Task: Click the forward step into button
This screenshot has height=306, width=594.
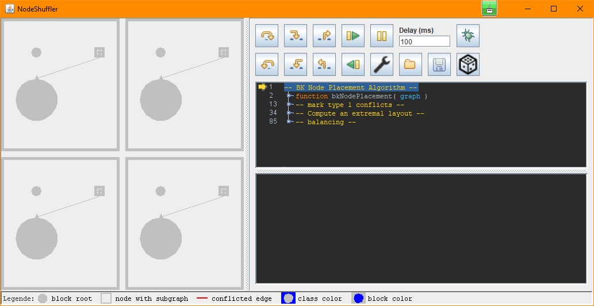Action: (x=296, y=36)
